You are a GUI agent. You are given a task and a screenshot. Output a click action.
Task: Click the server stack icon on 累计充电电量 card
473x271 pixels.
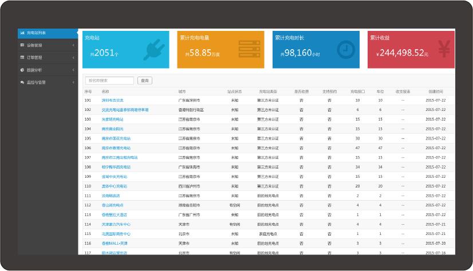click(x=249, y=49)
